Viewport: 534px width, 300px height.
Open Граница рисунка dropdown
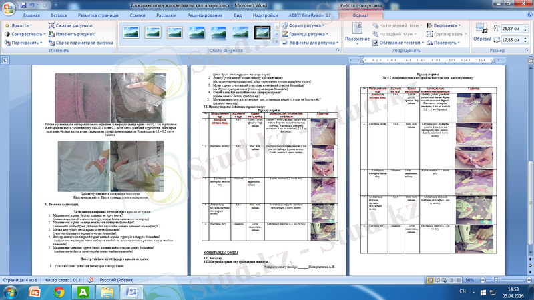(x=306, y=33)
